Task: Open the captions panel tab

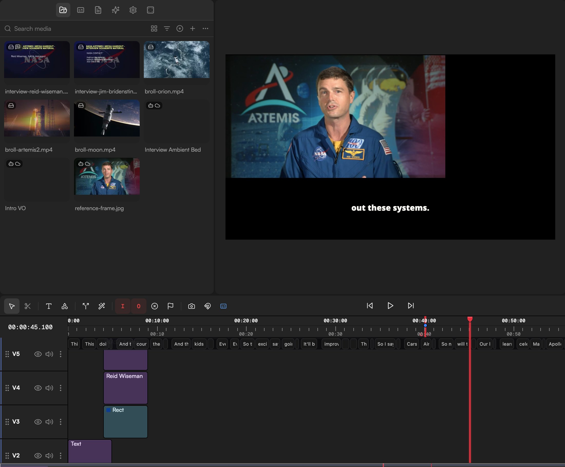Action: click(x=80, y=10)
